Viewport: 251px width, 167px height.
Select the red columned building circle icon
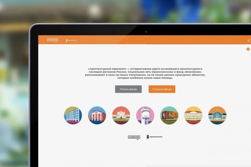97,115
